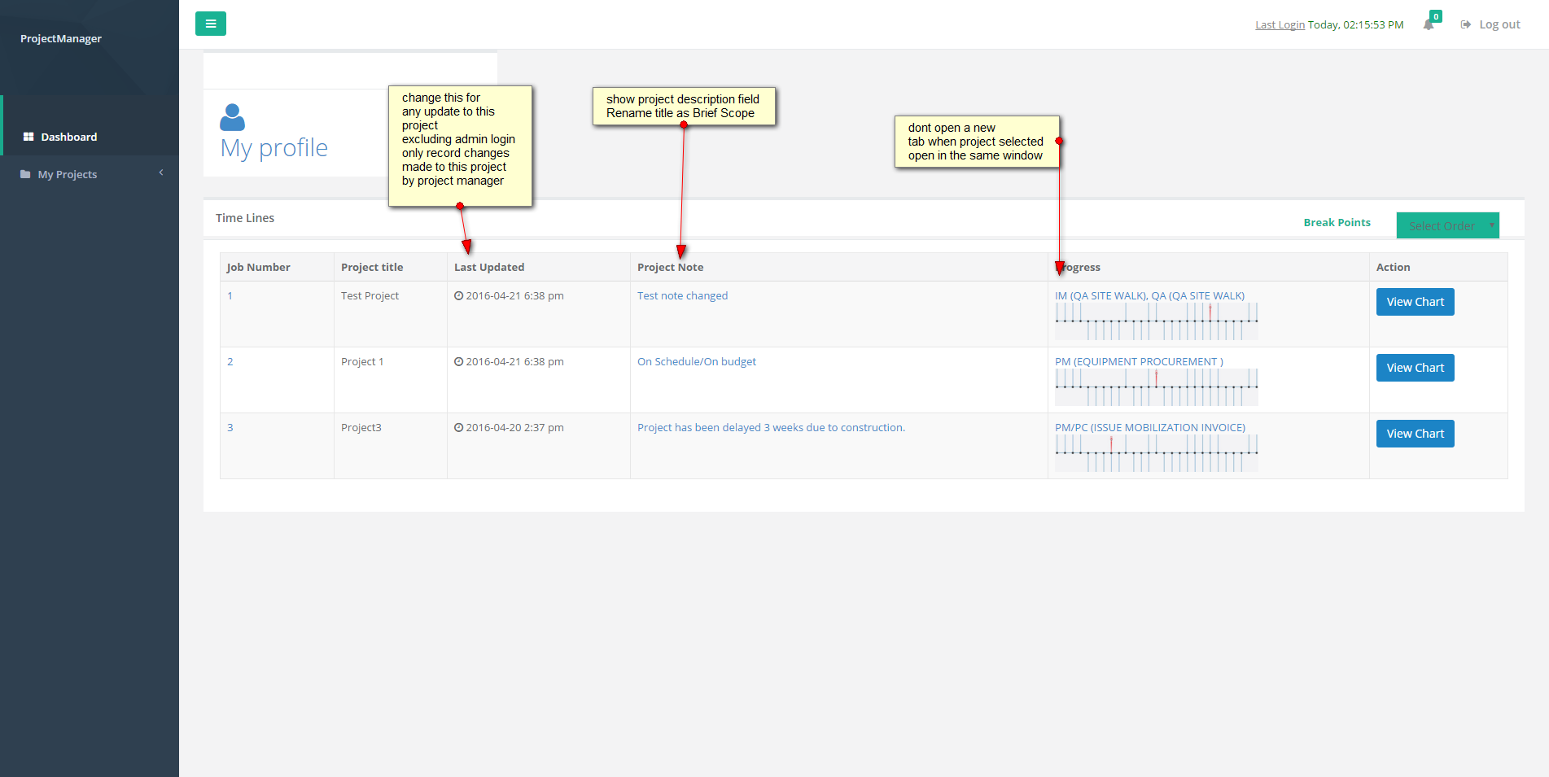This screenshot has height=777, width=1549.
Task: Click clock icon beside Project3 last updated
Action: point(459,427)
